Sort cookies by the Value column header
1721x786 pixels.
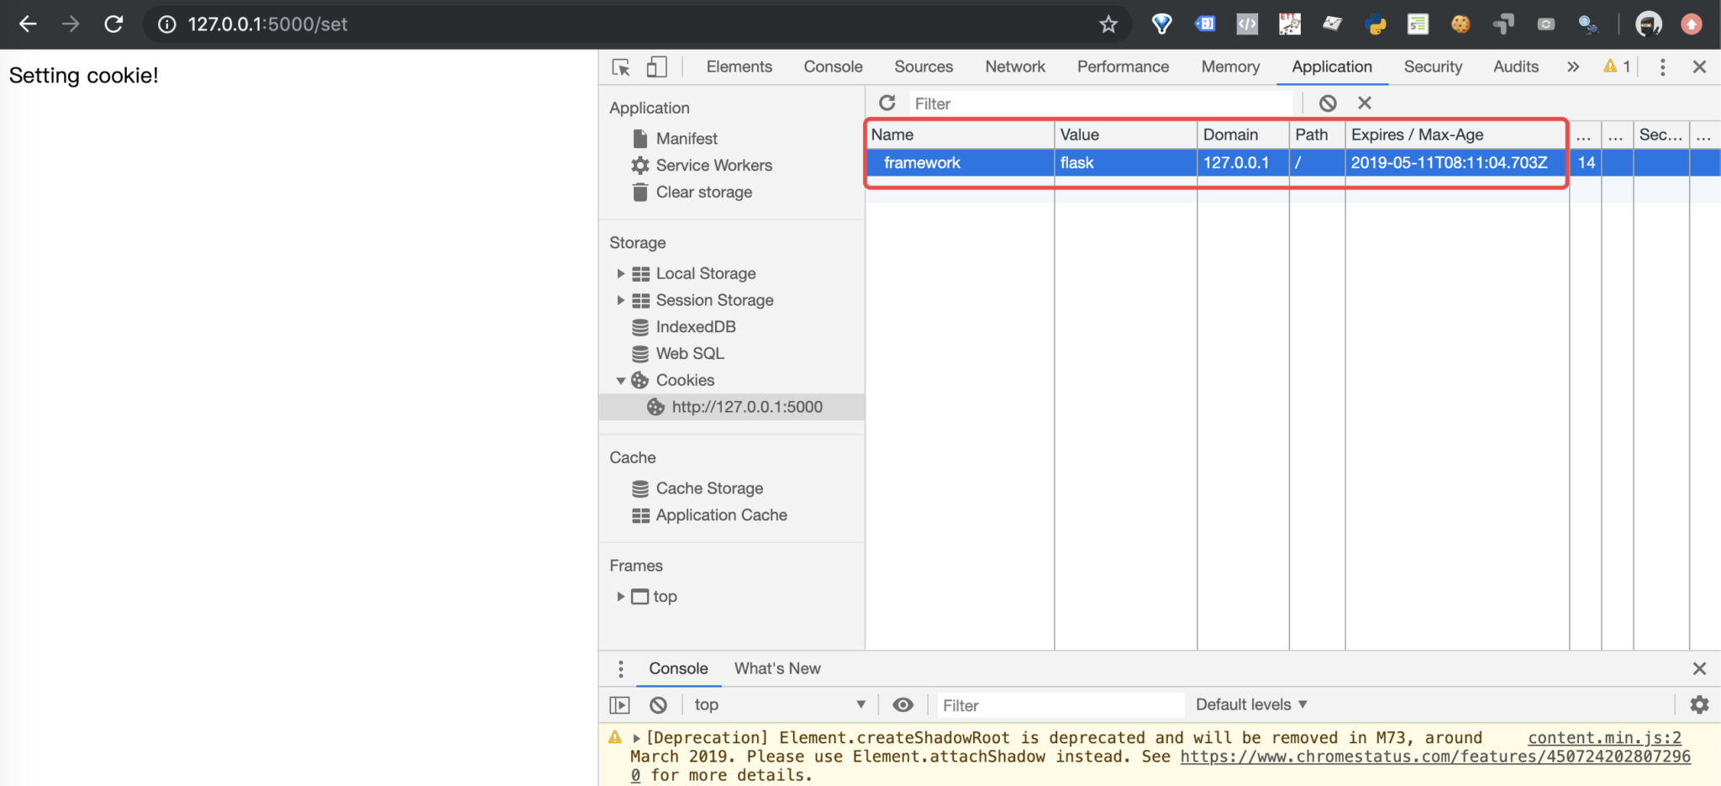(x=1126, y=135)
